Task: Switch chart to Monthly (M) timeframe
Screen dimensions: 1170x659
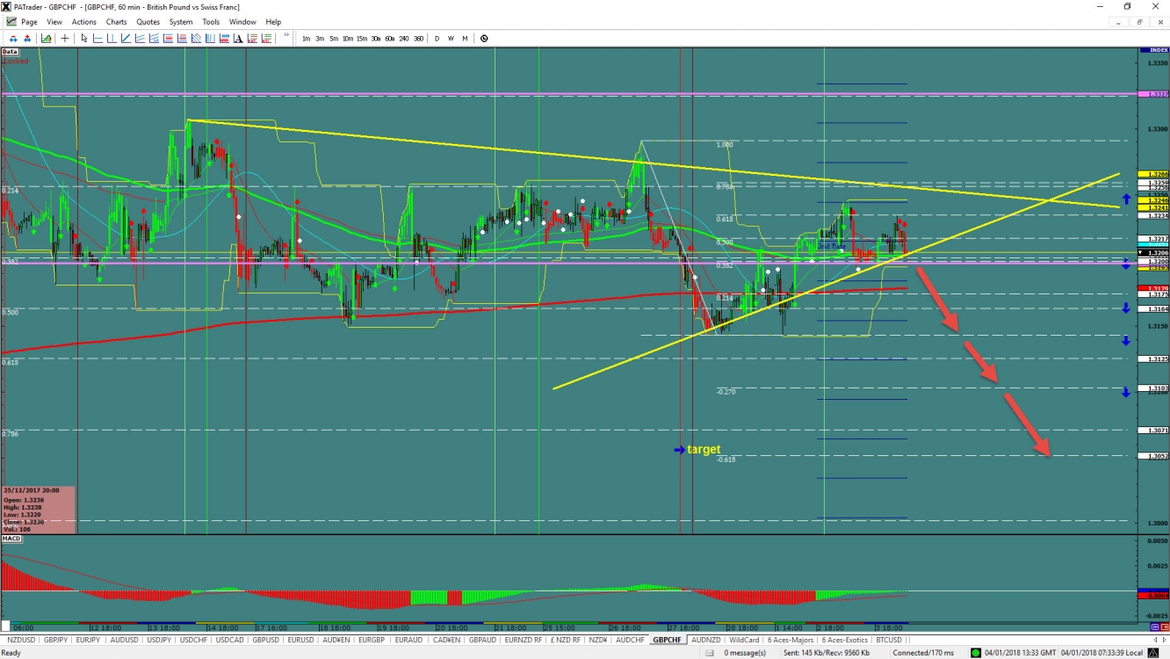Action: 465,38
